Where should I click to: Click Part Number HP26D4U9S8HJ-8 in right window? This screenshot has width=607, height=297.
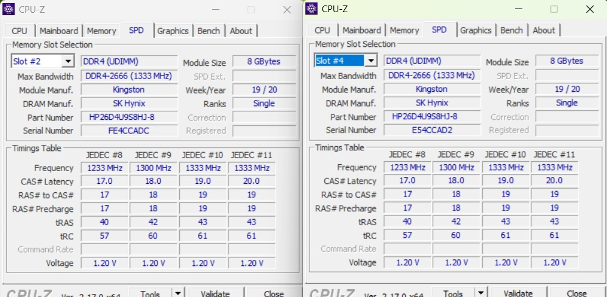432,116
